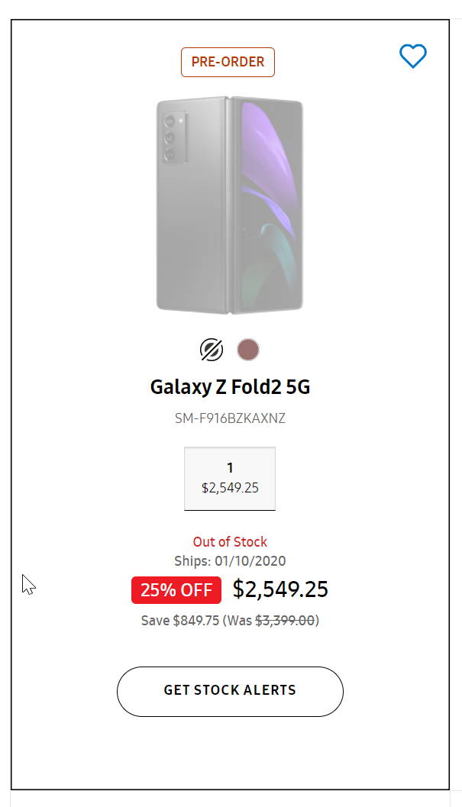462x807 pixels.
Task: Click the red Out of Stock label
Action: point(230,542)
